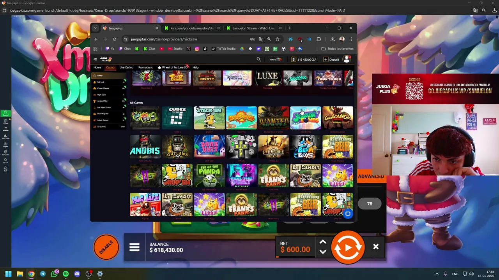Click the zoom magnifier in address bar
Screen dimensions: 499x280
[x=269, y=39]
